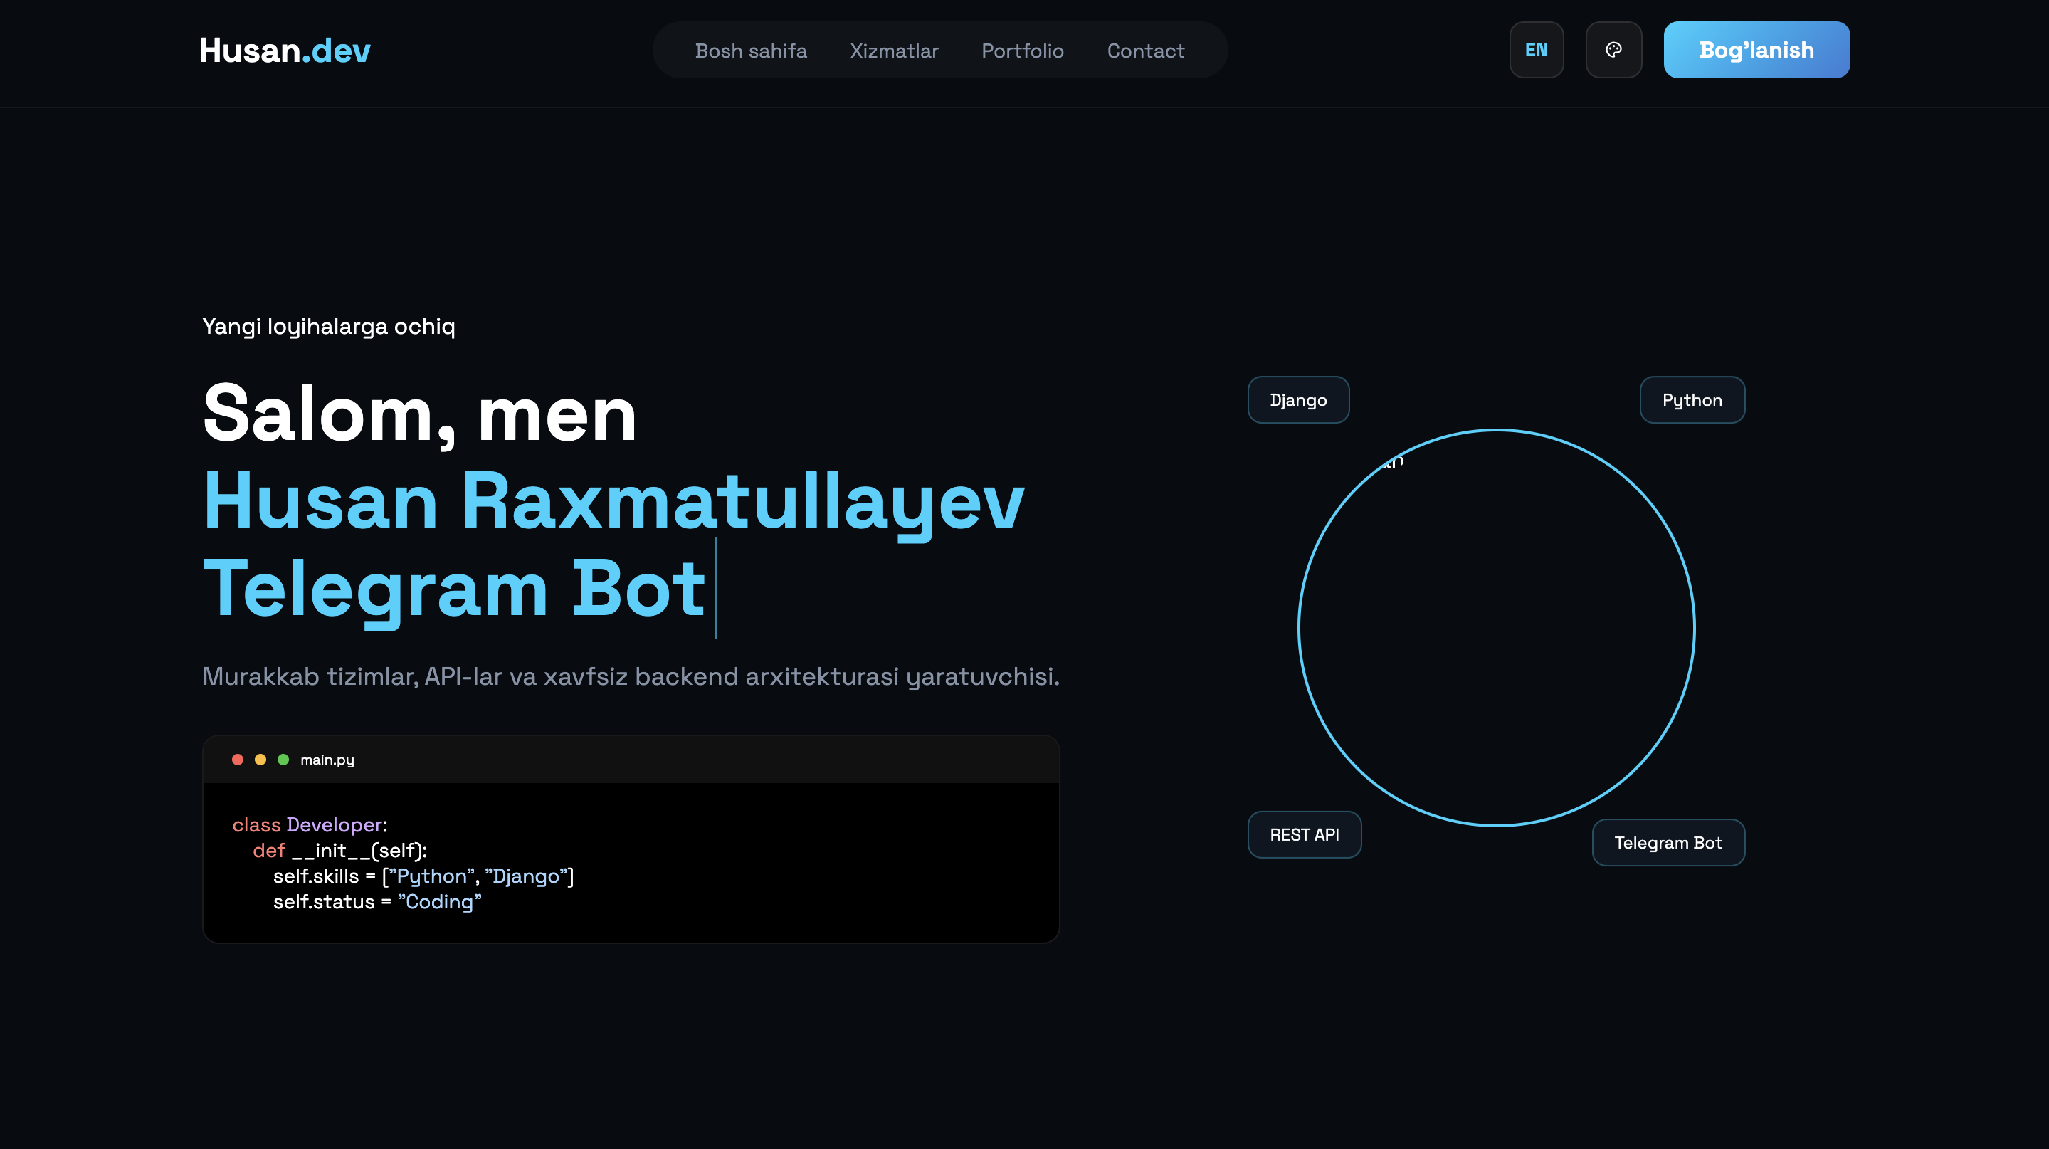Select the Django skill badge
2049x1149 pixels.
1298,400
